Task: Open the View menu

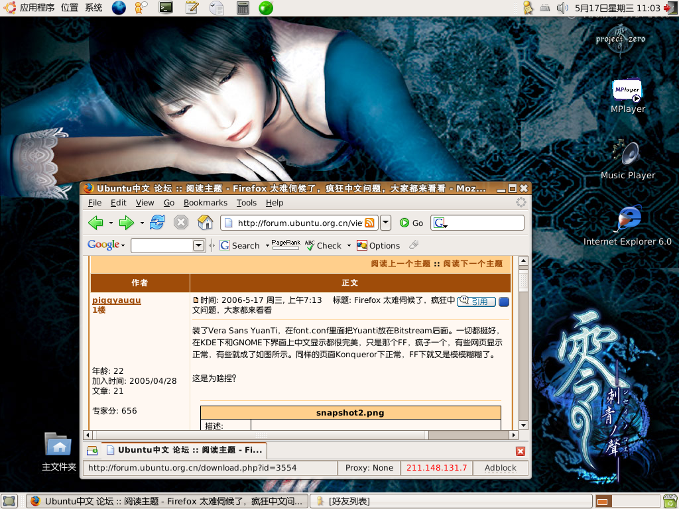Action: (x=145, y=203)
